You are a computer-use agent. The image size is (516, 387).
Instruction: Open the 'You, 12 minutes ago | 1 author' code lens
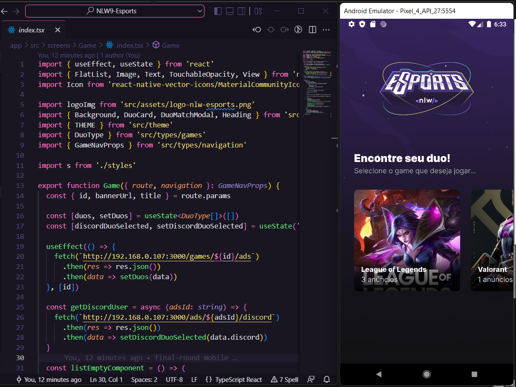(89, 55)
